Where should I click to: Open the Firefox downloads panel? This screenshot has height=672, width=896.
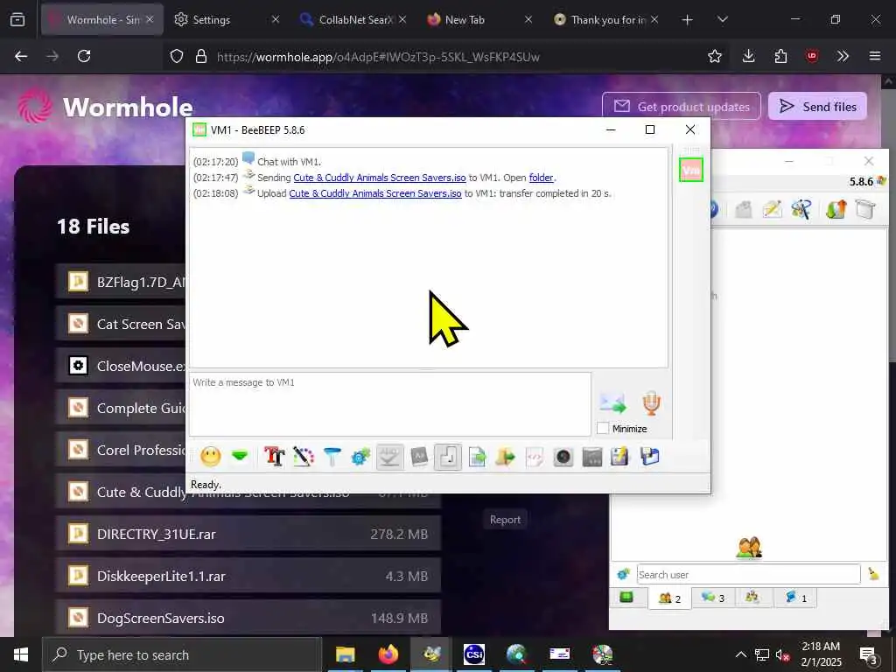(749, 56)
